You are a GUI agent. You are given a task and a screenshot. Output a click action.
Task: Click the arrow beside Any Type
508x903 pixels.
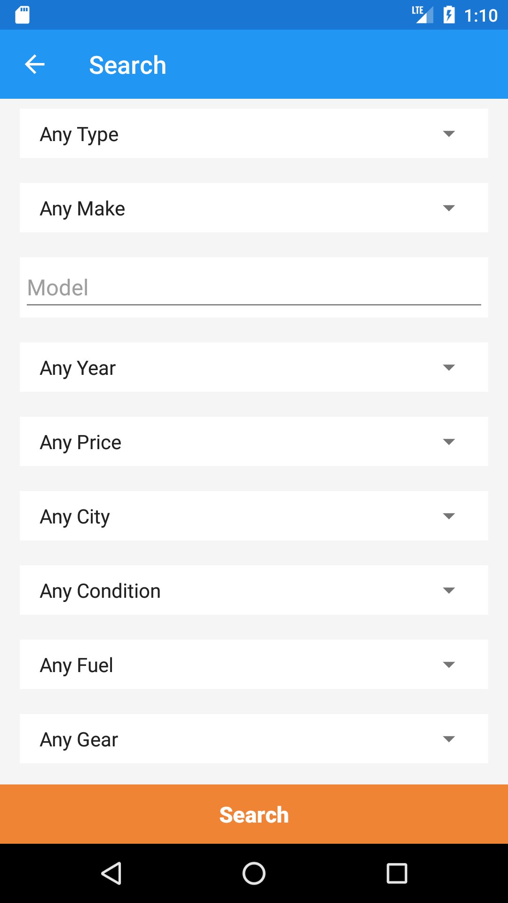[449, 134]
